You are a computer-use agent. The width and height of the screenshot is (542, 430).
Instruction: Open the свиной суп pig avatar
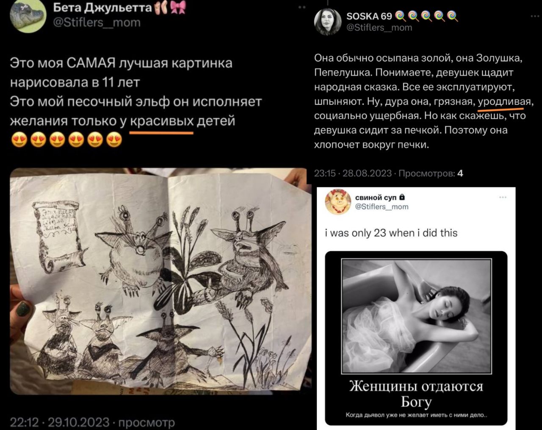pyautogui.click(x=337, y=202)
